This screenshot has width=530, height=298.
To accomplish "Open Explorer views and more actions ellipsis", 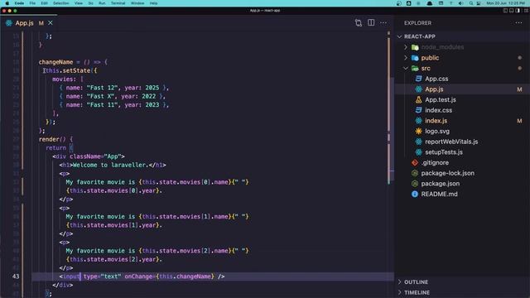I will pos(518,22).
